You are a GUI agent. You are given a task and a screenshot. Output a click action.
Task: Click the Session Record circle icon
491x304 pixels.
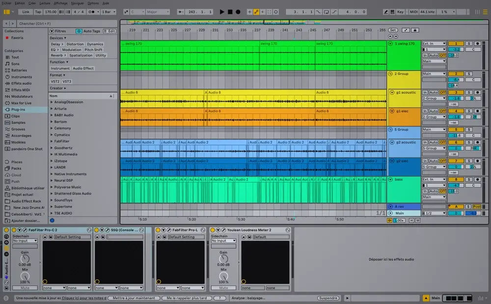[276, 12]
